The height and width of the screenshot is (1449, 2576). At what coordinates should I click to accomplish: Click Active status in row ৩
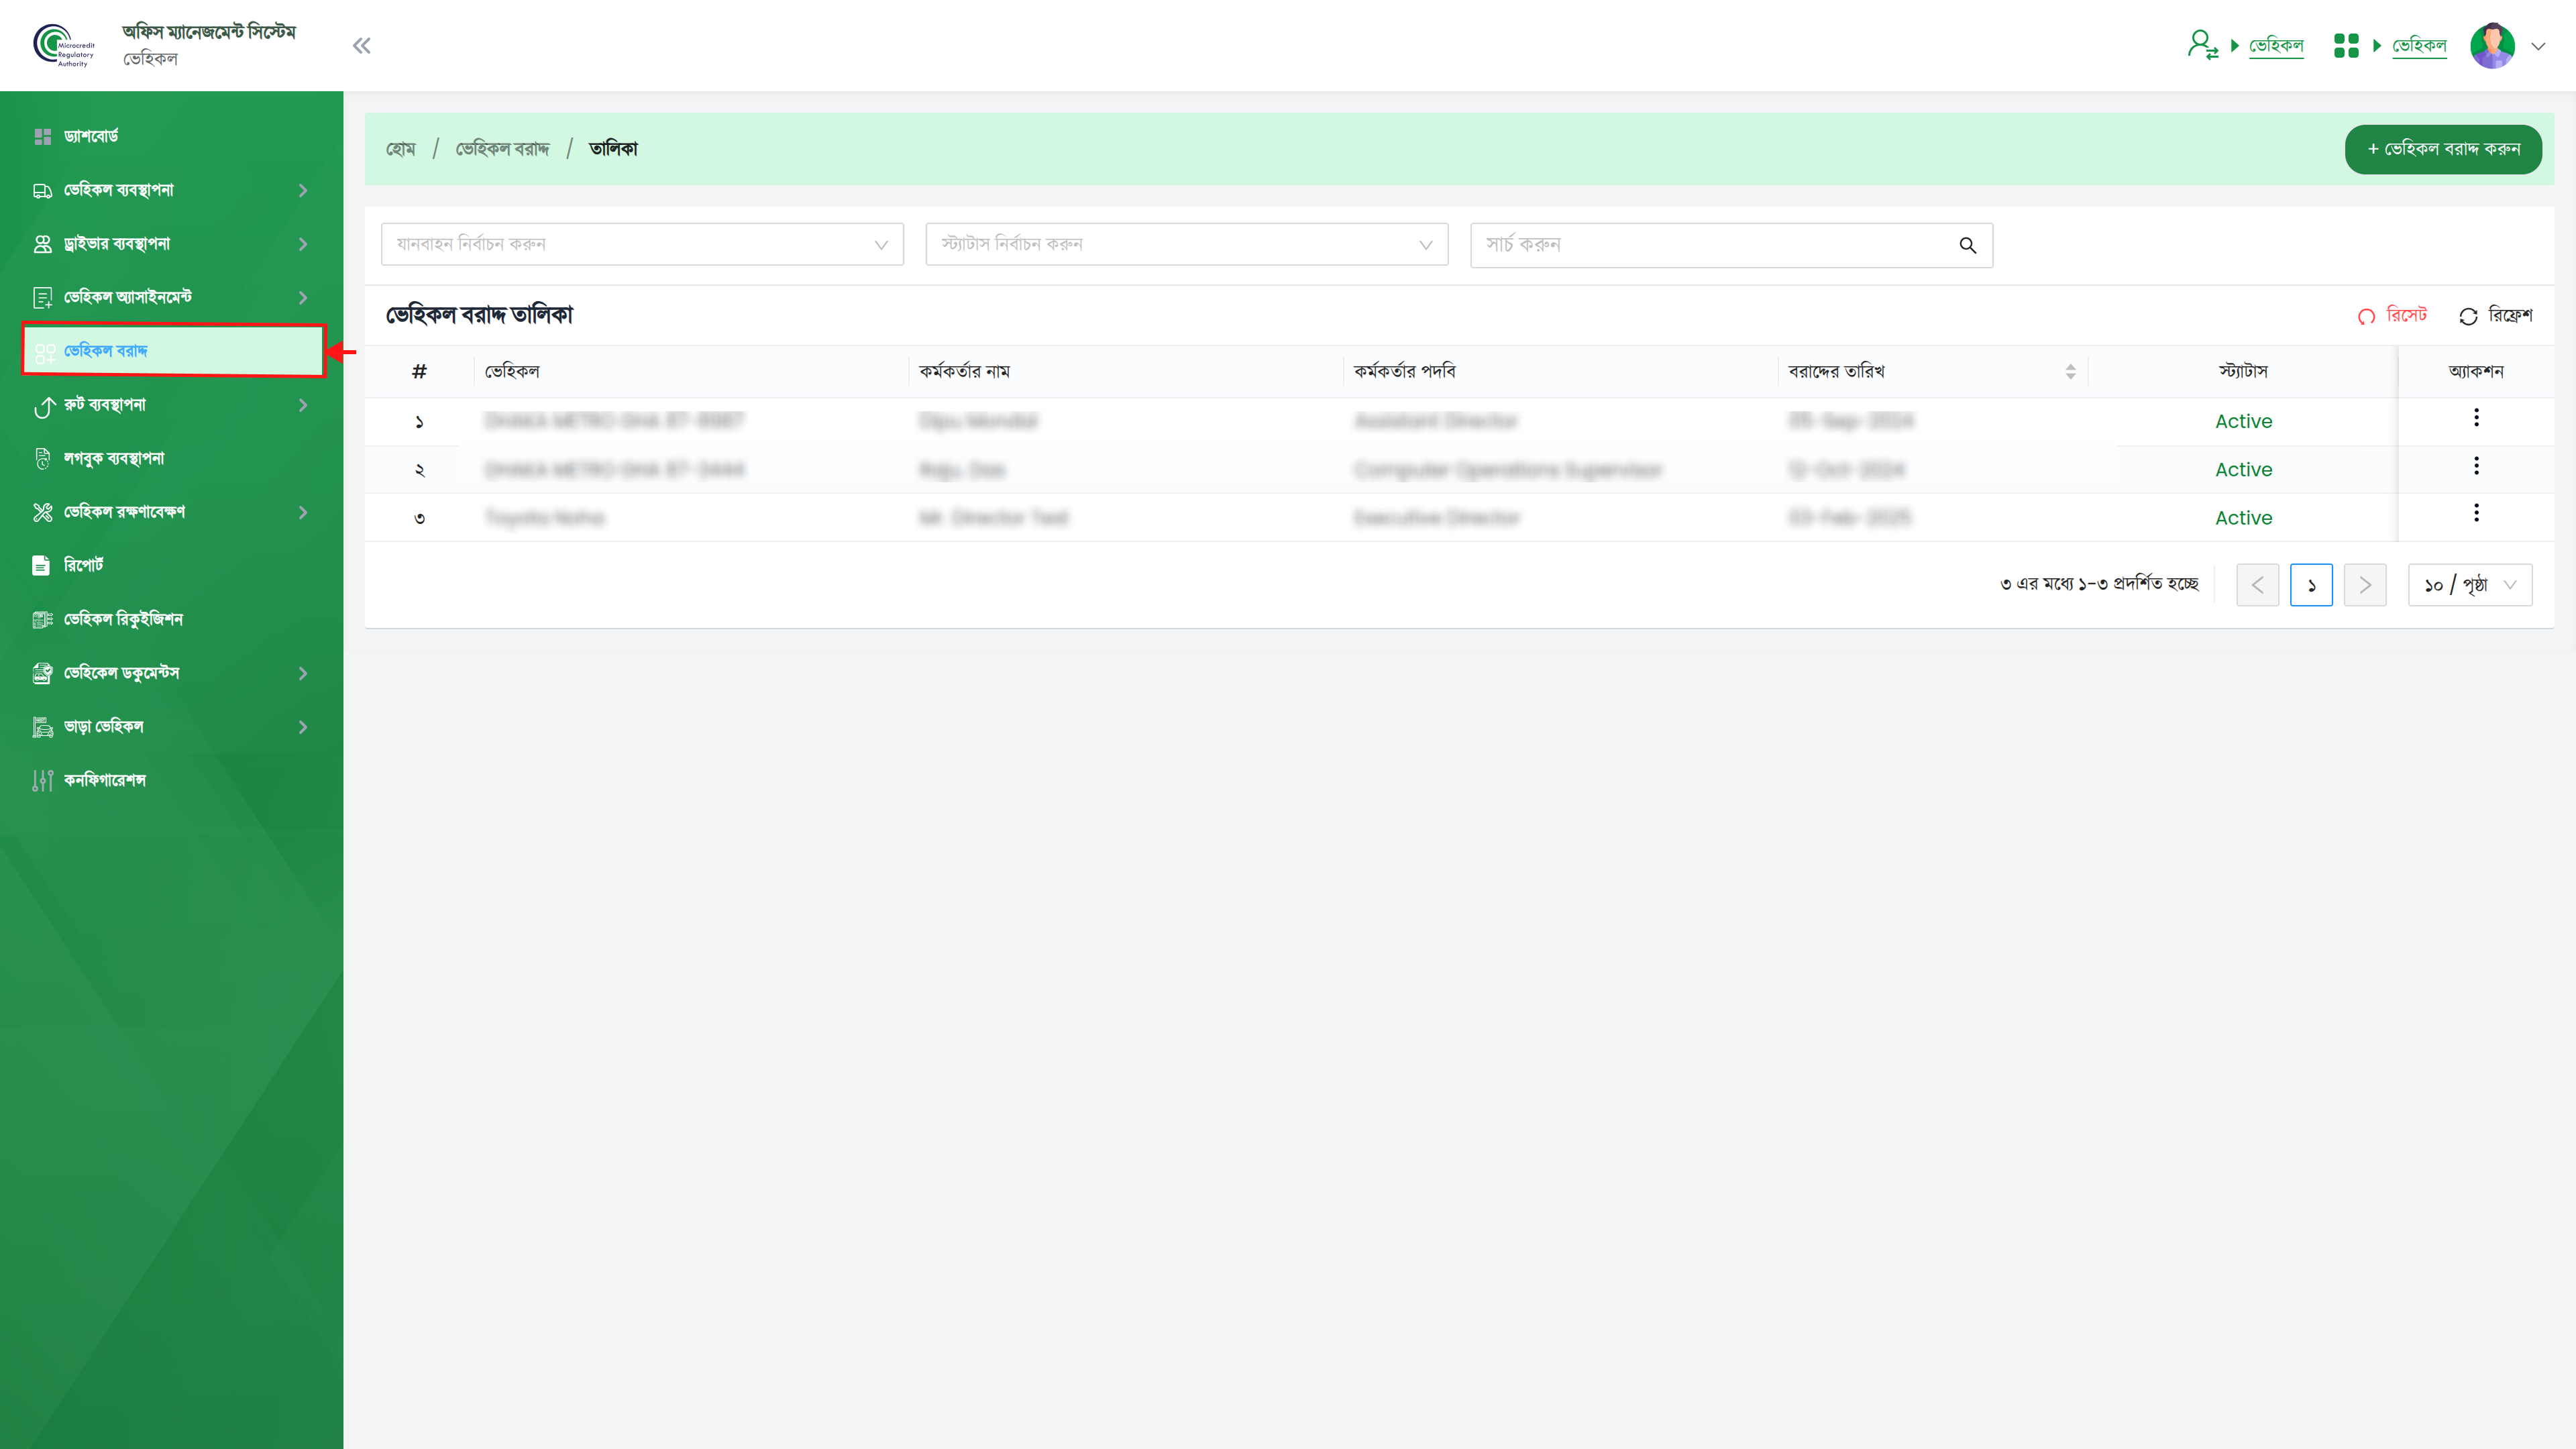(2243, 518)
